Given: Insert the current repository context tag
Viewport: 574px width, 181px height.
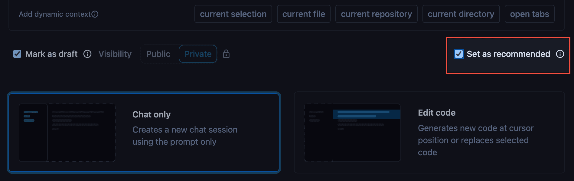Looking at the screenshot, I should [x=377, y=14].
